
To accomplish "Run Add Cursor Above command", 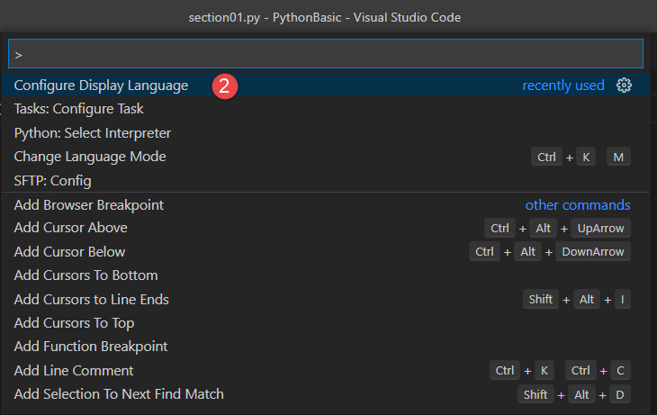I will click(x=71, y=228).
